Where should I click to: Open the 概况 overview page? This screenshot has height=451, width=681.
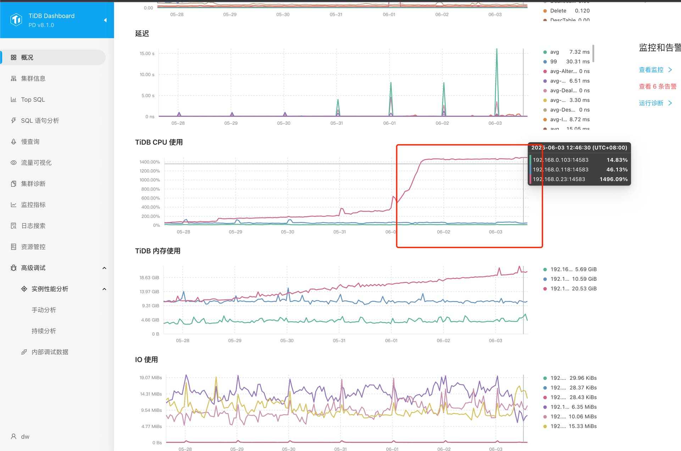coord(53,57)
